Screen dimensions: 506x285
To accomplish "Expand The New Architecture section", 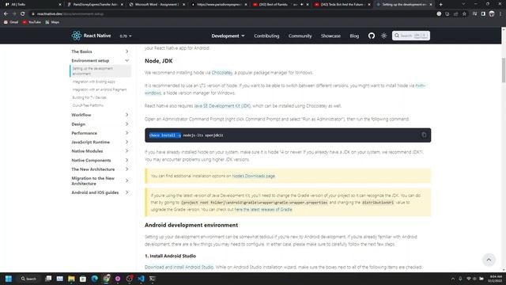I will (100, 169).
